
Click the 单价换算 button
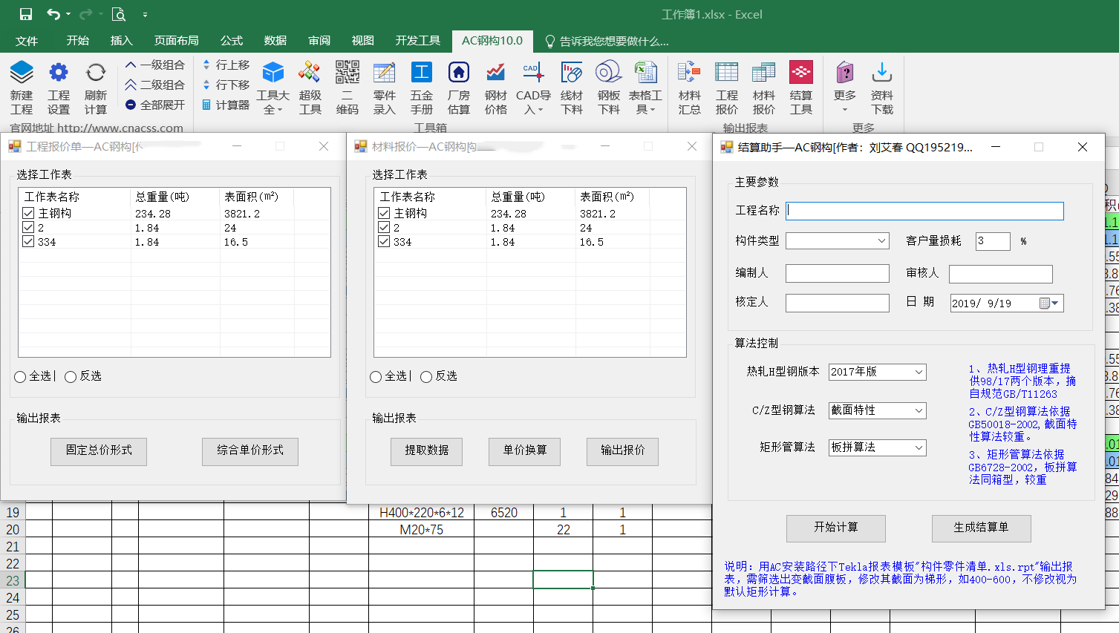(525, 451)
